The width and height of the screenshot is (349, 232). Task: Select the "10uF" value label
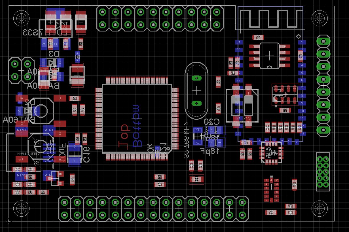(x=62, y=153)
